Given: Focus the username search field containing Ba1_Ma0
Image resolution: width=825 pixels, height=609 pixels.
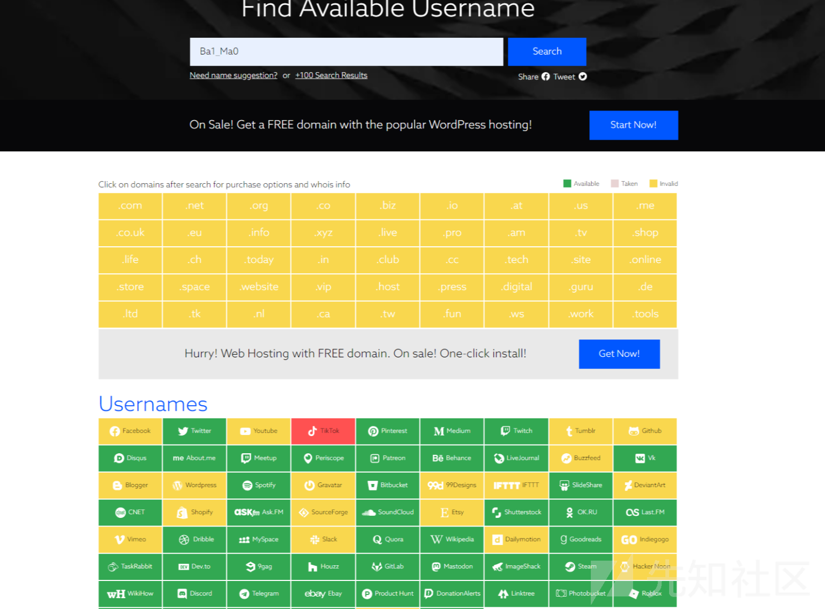Looking at the screenshot, I should click(x=346, y=52).
